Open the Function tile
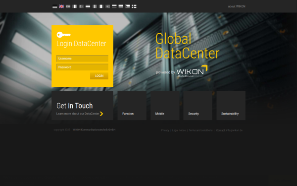Image resolution: width=297 pixels, height=186 pixels. tap(132, 106)
